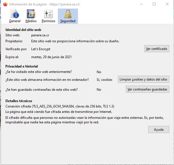
Task: Click the Let's Encrypt verifier text
Action: [x=41, y=49]
